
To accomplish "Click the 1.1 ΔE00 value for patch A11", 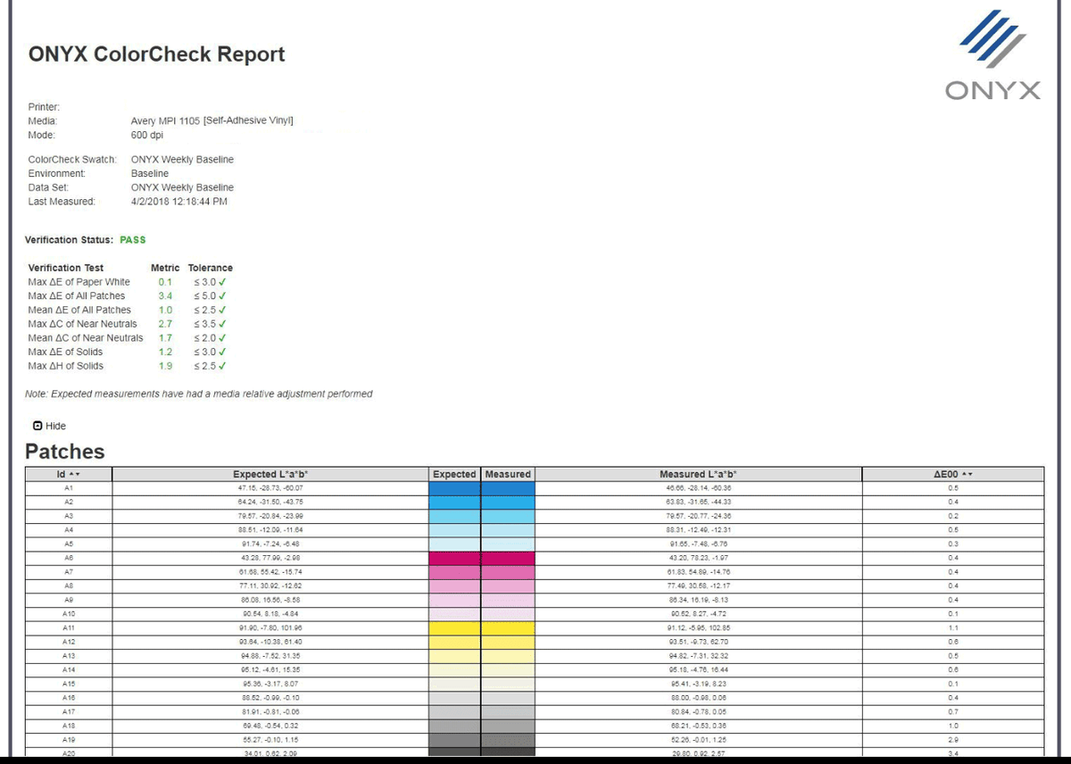I will coord(953,628).
